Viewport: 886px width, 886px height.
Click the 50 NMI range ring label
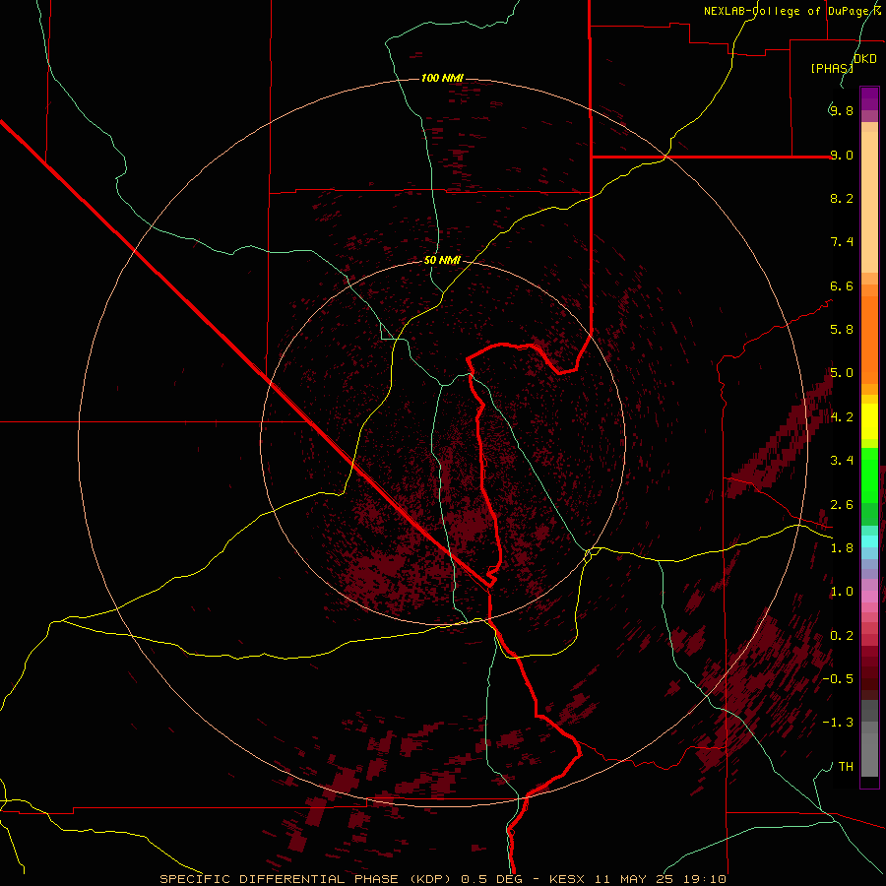[442, 260]
